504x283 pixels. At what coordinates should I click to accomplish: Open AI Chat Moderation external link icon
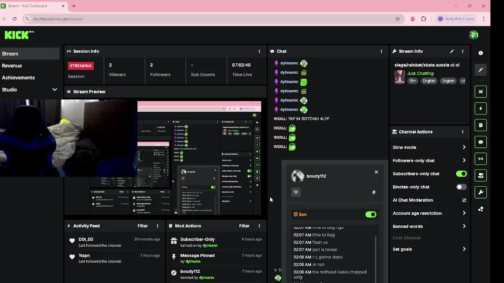464,200
